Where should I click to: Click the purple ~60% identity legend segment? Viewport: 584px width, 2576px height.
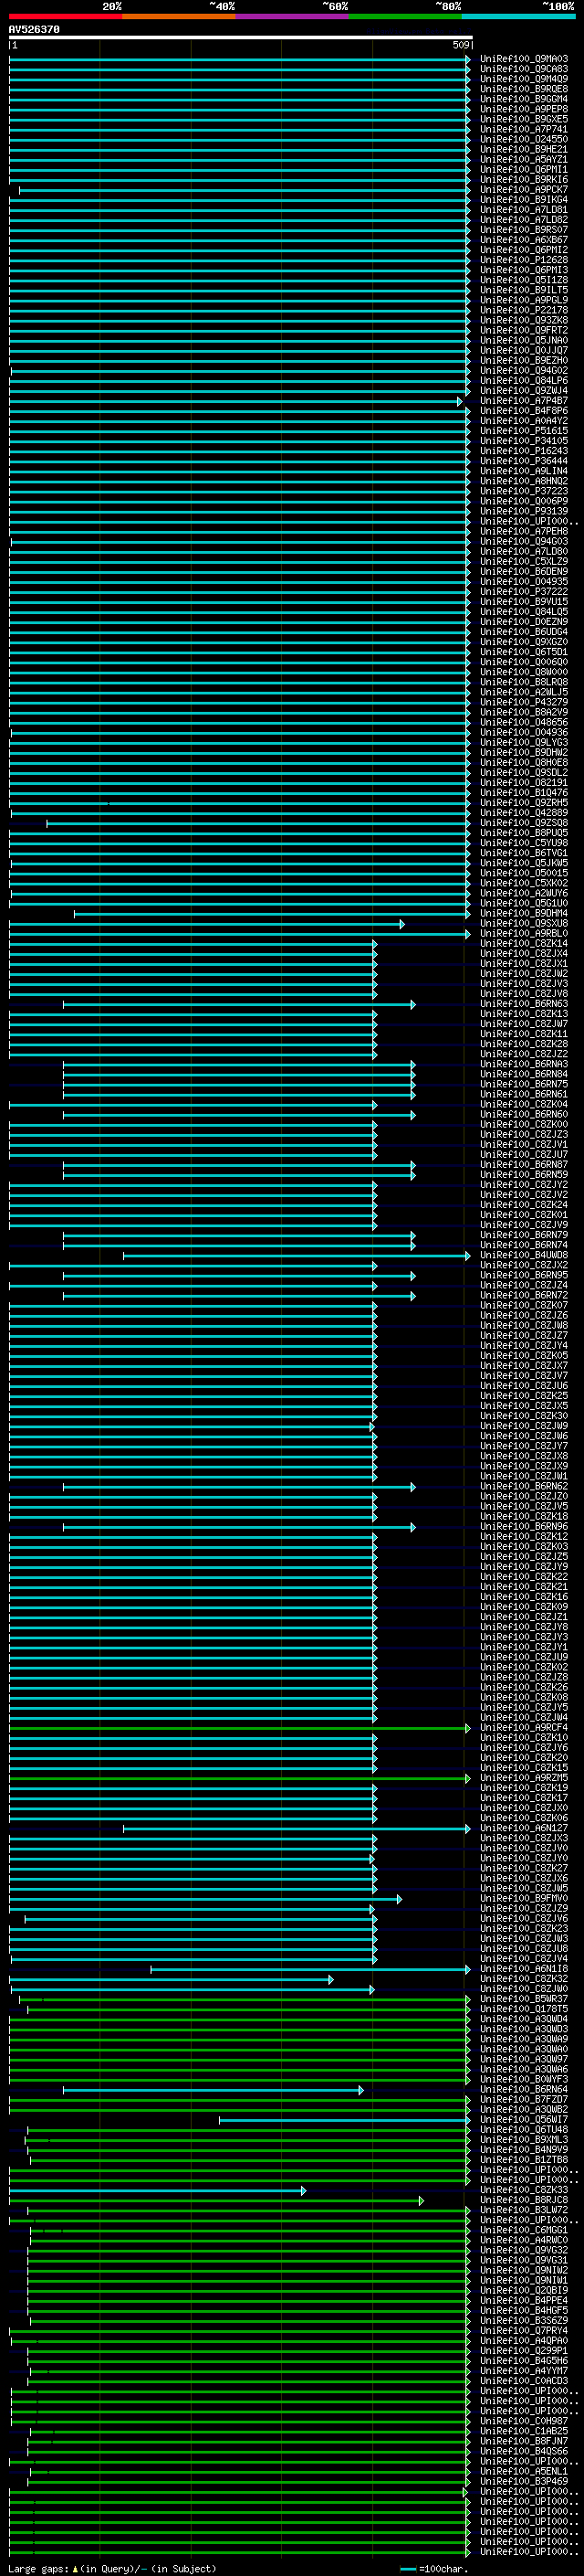coord(293,16)
